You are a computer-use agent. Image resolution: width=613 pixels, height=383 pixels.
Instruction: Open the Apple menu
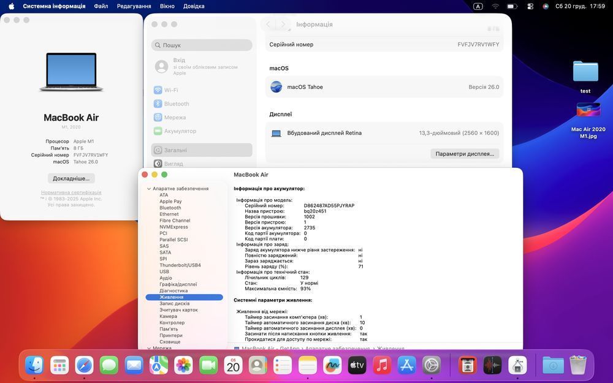click(11, 6)
